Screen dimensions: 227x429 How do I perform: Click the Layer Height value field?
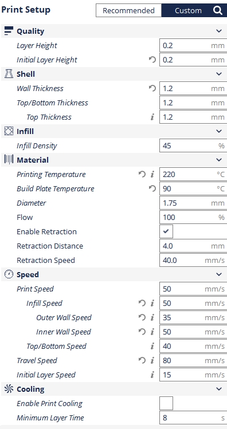pos(193,45)
